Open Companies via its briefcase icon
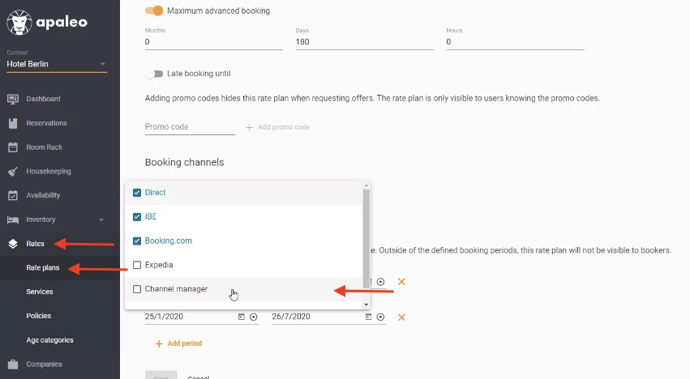 tap(13, 364)
